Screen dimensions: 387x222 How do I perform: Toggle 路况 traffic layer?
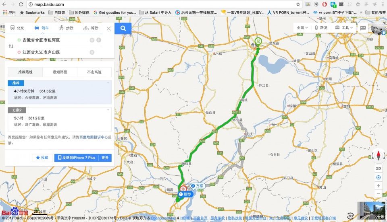point(321,28)
